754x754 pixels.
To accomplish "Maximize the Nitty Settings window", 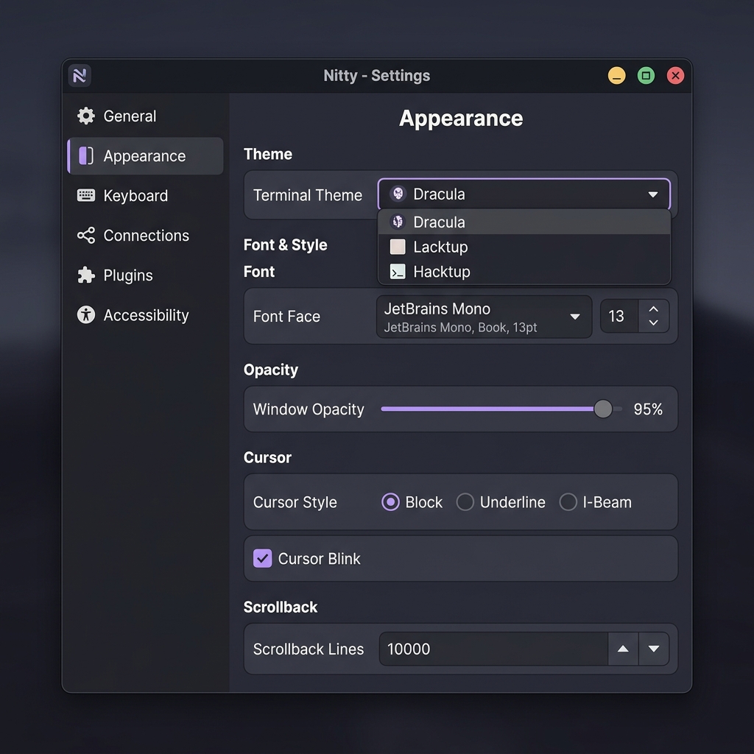I will click(646, 76).
